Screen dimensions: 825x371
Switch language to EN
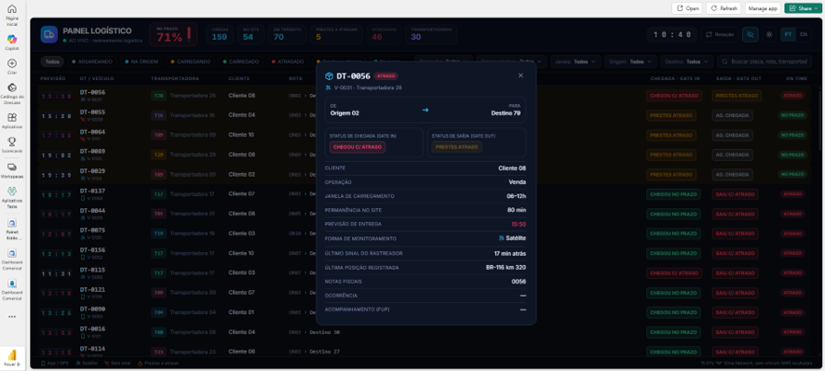[x=803, y=34]
